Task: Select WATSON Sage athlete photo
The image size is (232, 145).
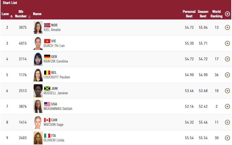Action: point(38,122)
